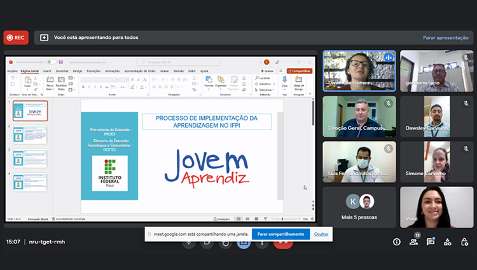Click the Localizar find tool

click(263, 78)
